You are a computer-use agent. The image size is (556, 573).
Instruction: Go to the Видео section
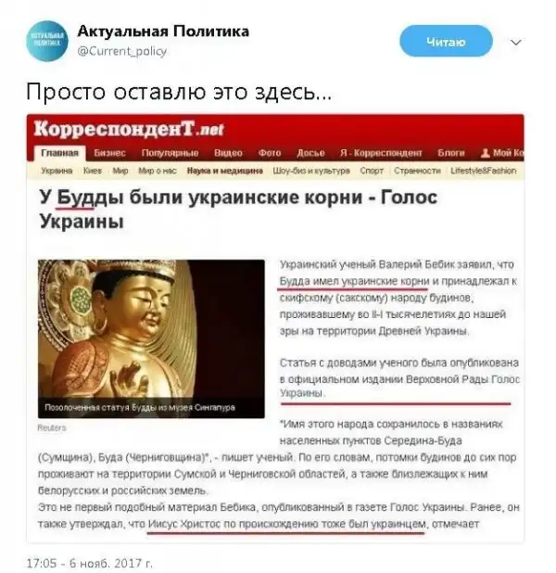click(x=228, y=153)
